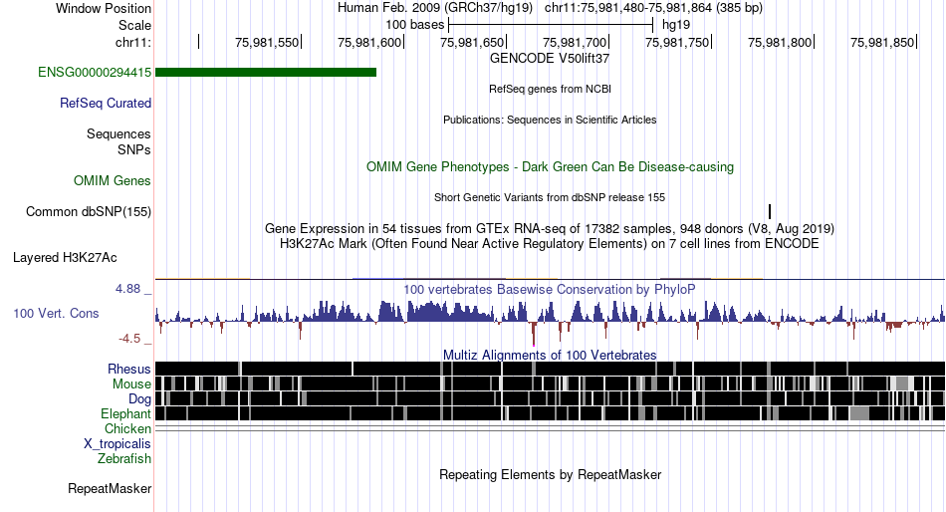Click the -4.5 conservation axis value

129,339
